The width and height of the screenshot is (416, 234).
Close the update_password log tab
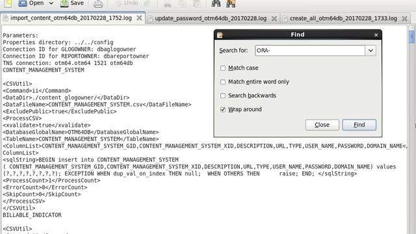[274, 18]
